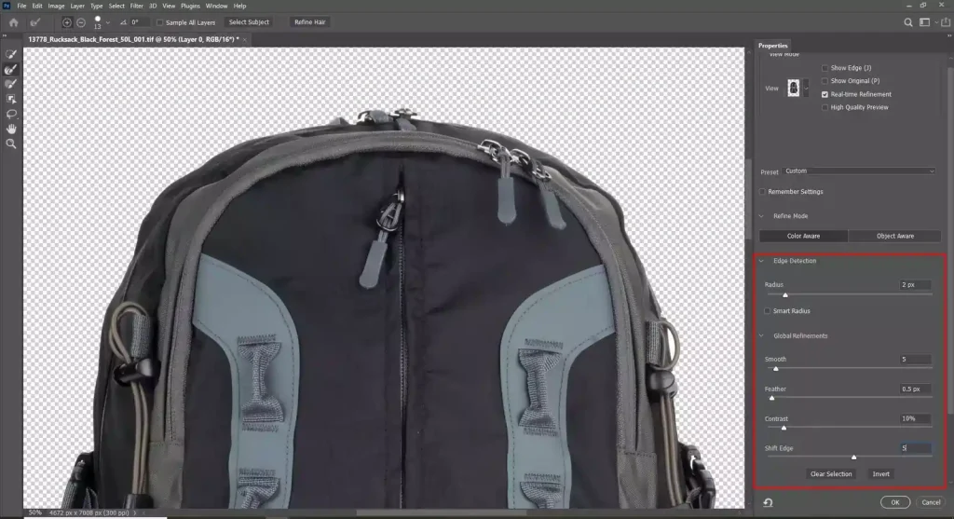The image size is (954, 519).
Task: Toggle Show Original (P) checkbox
Action: [825, 81]
